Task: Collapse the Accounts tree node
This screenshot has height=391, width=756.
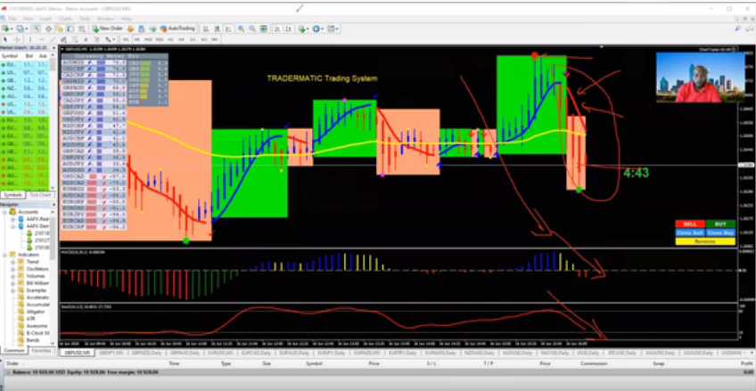Action: [4, 211]
